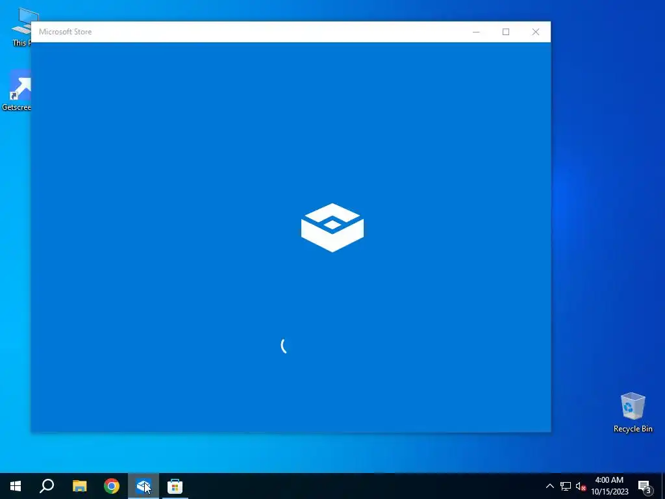
Task: Select the Getscreen desktop shortcut
Action: click(x=16, y=90)
